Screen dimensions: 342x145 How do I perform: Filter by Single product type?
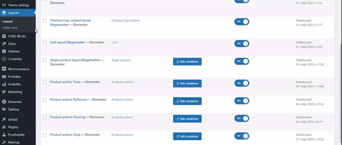pyautogui.click(x=121, y=60)
